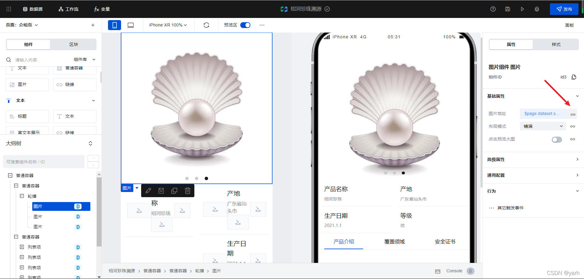The height and width of the screenshot is (279, 584).
Task: Click 绍河珍珠溯源 in the breadcrumb
Action: pos(122,271)
